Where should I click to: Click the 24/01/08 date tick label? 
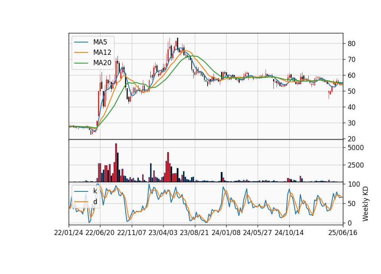pyautogui.click(x=226, y=233)
